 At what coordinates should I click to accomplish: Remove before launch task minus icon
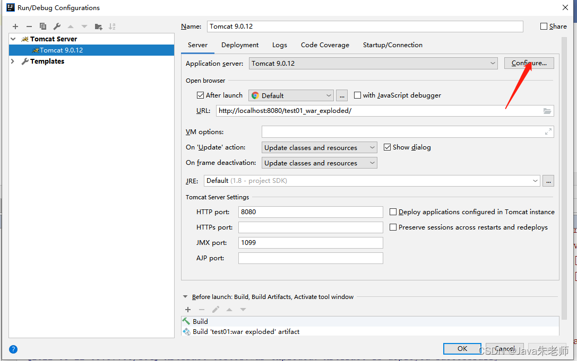[x=202, y=310]
